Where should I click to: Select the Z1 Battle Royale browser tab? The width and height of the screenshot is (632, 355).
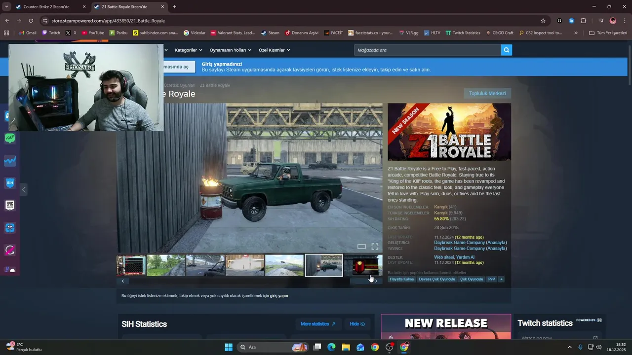point(129,7)
